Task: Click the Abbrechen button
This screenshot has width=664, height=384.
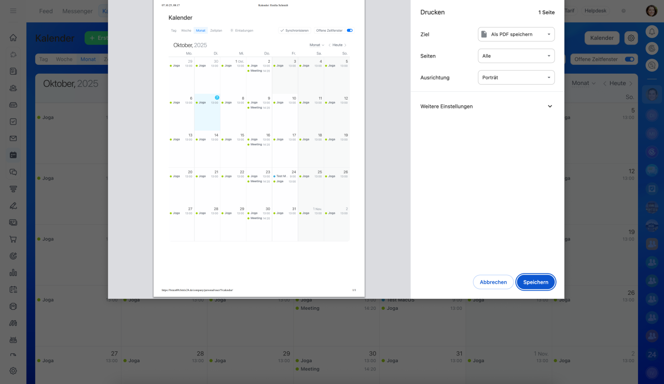Action: tap(493, 282)
